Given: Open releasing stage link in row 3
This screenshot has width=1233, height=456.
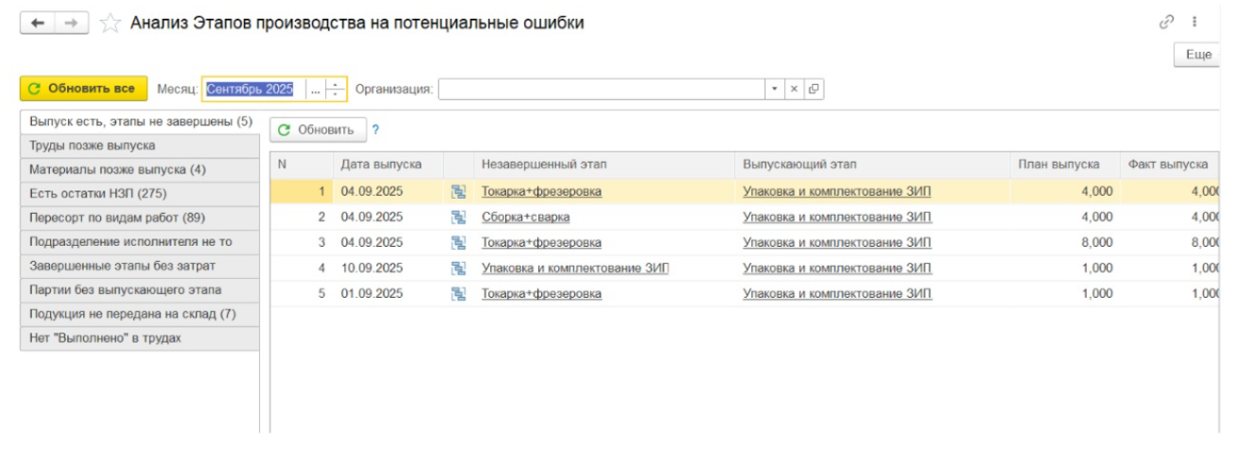Looking at the screenshot, I should point(837,242).
